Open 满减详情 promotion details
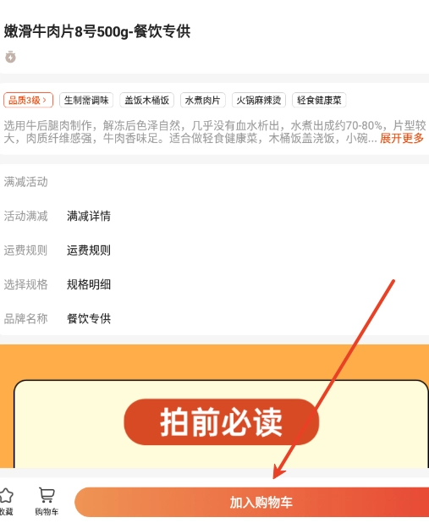Image resolution: width=429 pixels, height=523 pixels. click(x=89, y=216)
